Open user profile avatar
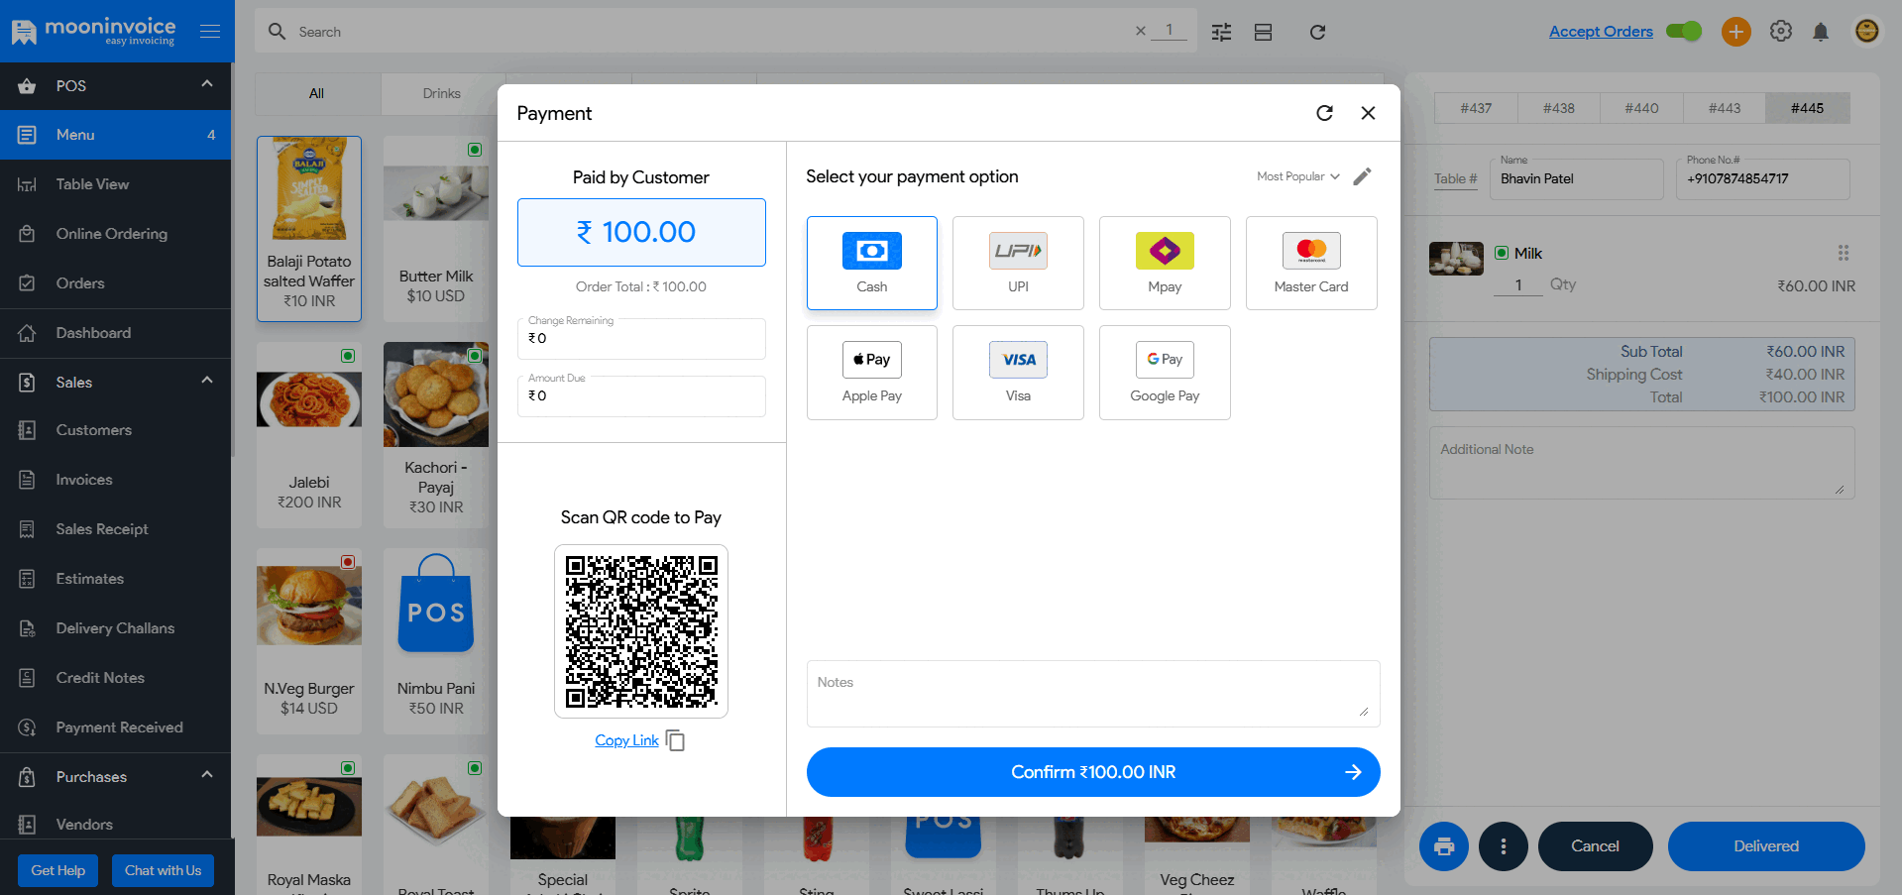1902x895 pixels. pyautogui.click(x=1866, y=31)
